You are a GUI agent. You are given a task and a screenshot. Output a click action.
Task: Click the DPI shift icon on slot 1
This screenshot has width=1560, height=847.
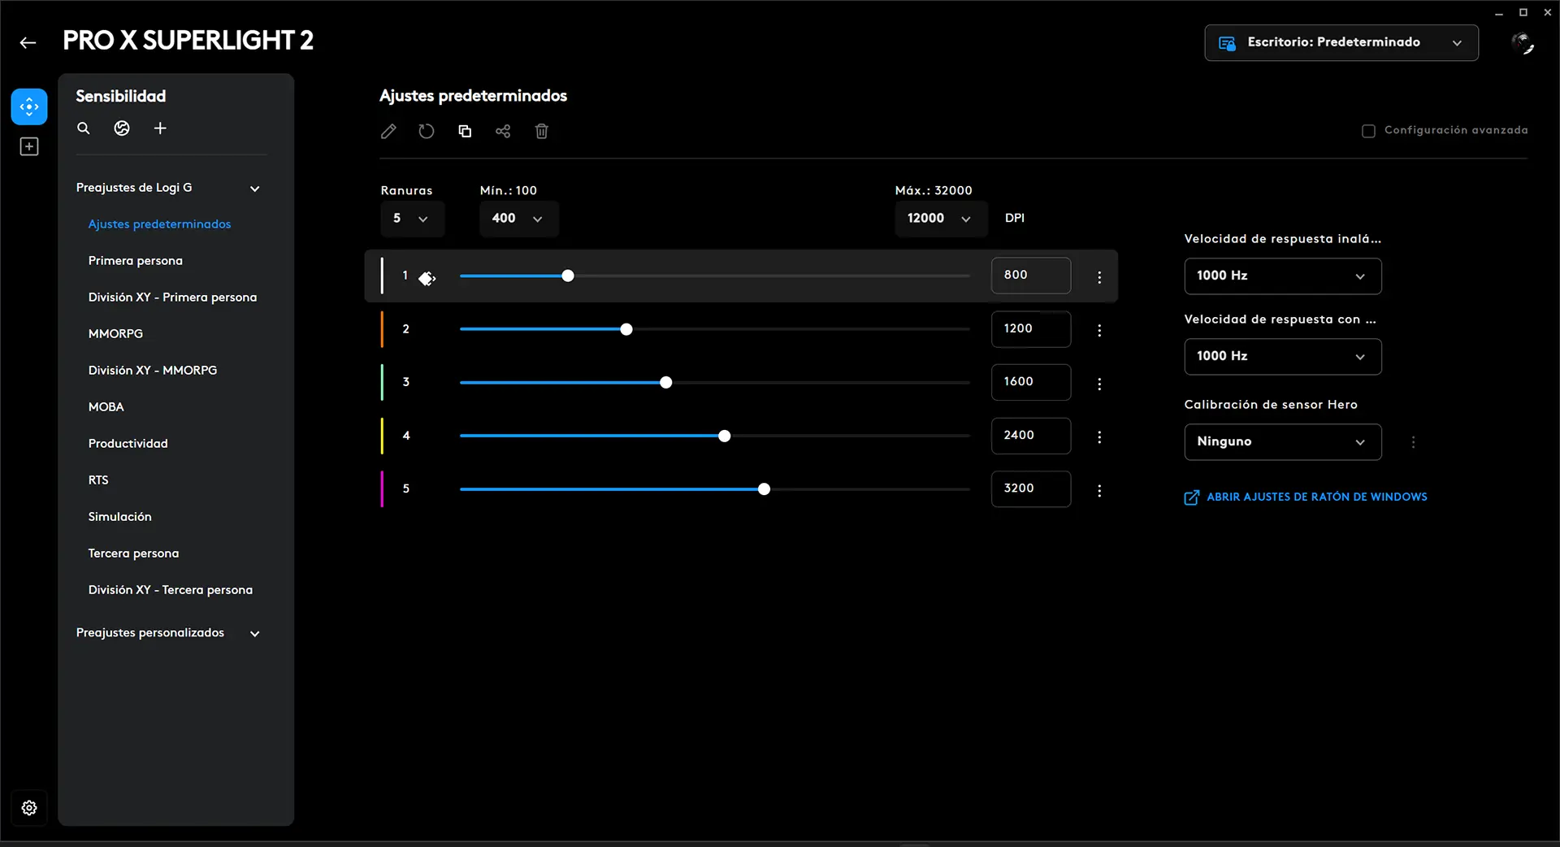[427, 279]
